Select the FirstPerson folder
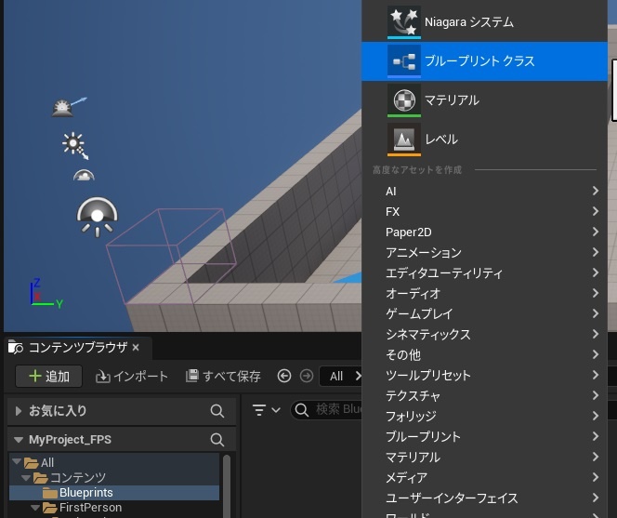The width and height of the screenshot is (617, 518). pyautogui.click(x=90, y=508)
